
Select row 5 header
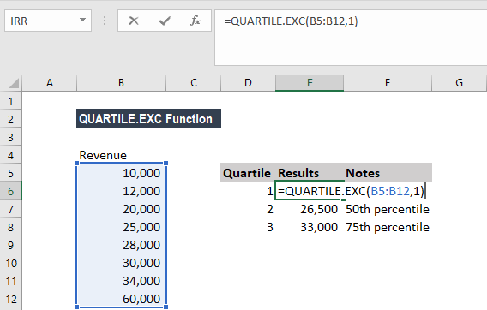(11, 173)
